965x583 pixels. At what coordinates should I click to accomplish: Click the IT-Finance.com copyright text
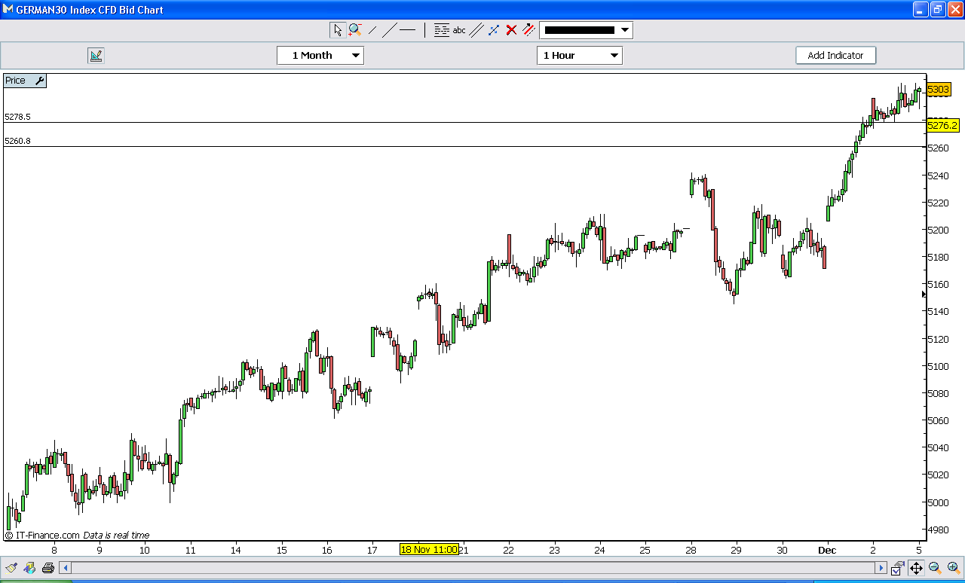77,536
